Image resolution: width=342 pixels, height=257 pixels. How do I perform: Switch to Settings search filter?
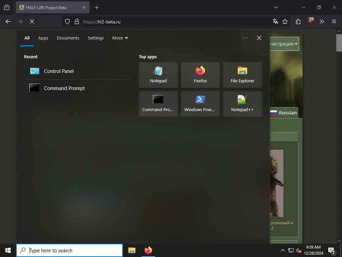[96, 38]
